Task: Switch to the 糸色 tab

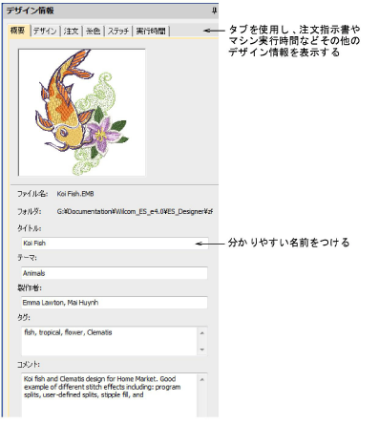Action: click(x=94, y=32)
